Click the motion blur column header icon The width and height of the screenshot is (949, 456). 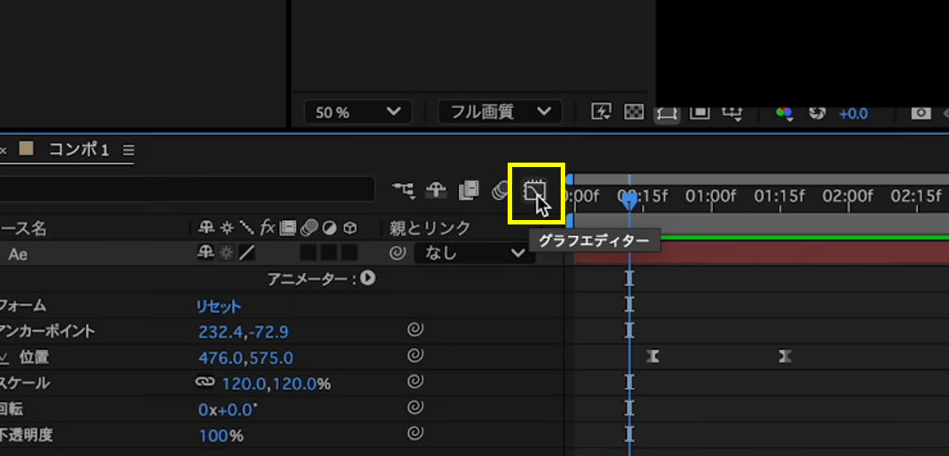(309, 227)
